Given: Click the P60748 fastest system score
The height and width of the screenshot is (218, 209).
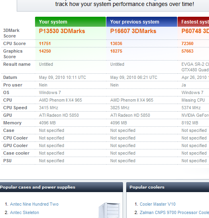Looking at the screenshot, I should [195, 31].
